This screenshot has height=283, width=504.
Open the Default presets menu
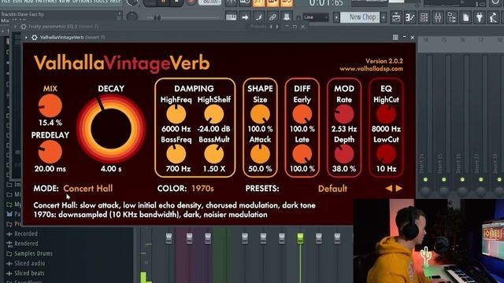point(332,189)
